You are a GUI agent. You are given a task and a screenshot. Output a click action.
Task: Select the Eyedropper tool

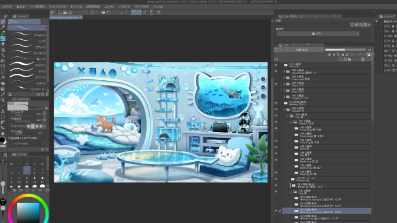pos(3,94)
